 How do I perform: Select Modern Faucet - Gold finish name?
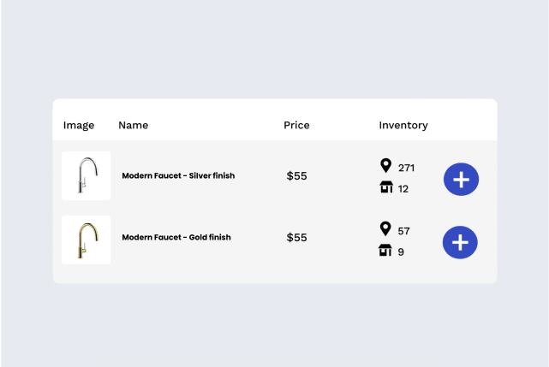pyautogui.click(x=176, y=237)
